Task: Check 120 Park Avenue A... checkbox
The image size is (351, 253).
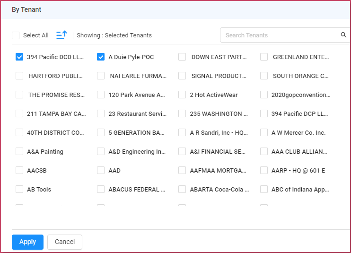Action: [101, 95]
